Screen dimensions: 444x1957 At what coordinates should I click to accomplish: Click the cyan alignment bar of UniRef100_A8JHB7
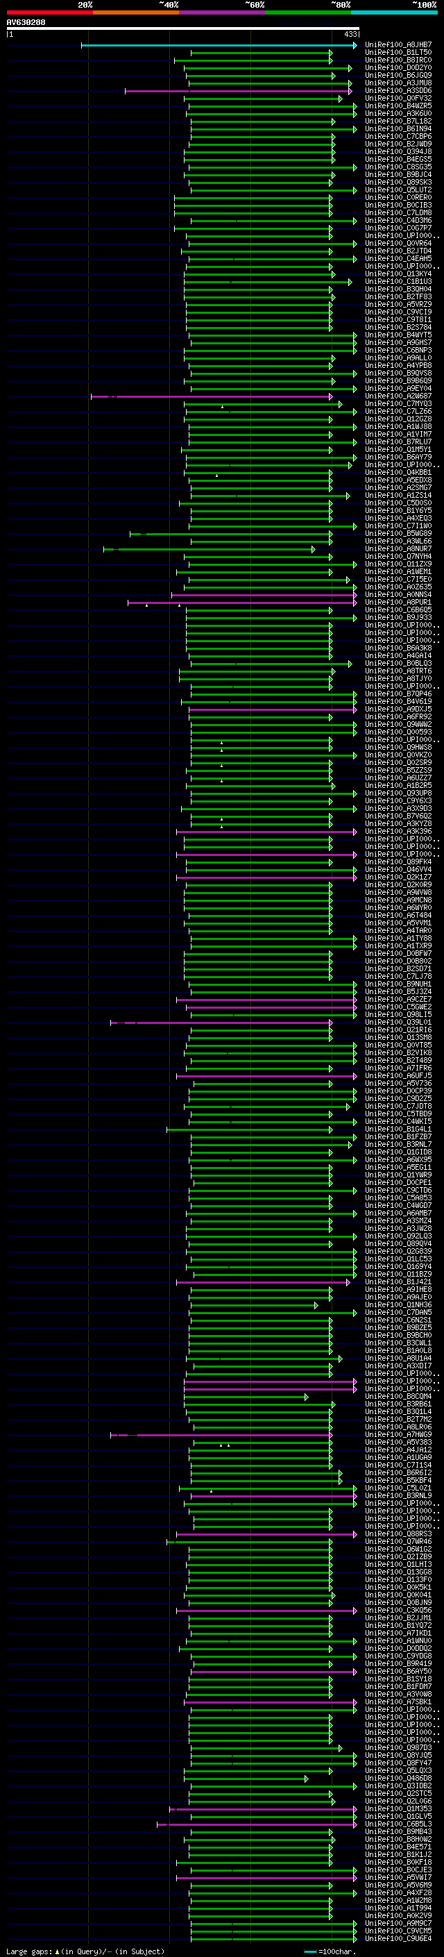pos(219,46)
